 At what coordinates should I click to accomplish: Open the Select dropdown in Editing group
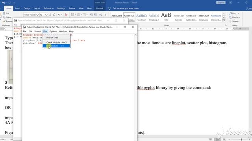coord(234,21)
